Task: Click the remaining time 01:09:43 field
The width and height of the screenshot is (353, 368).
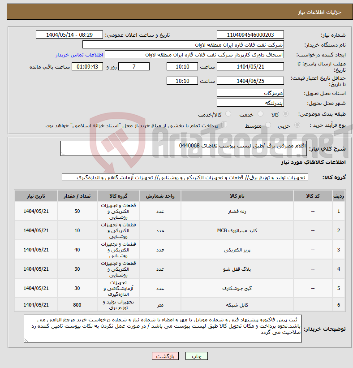Action: point(87,67)
